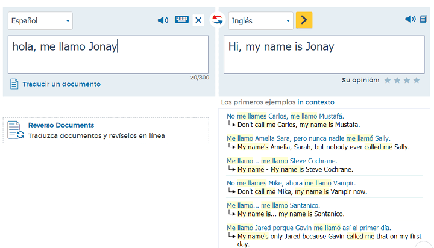This screenshot has width=434, height=248.
Task: Play audio of the Spanish source text
Action: click(x=163, y=20)
